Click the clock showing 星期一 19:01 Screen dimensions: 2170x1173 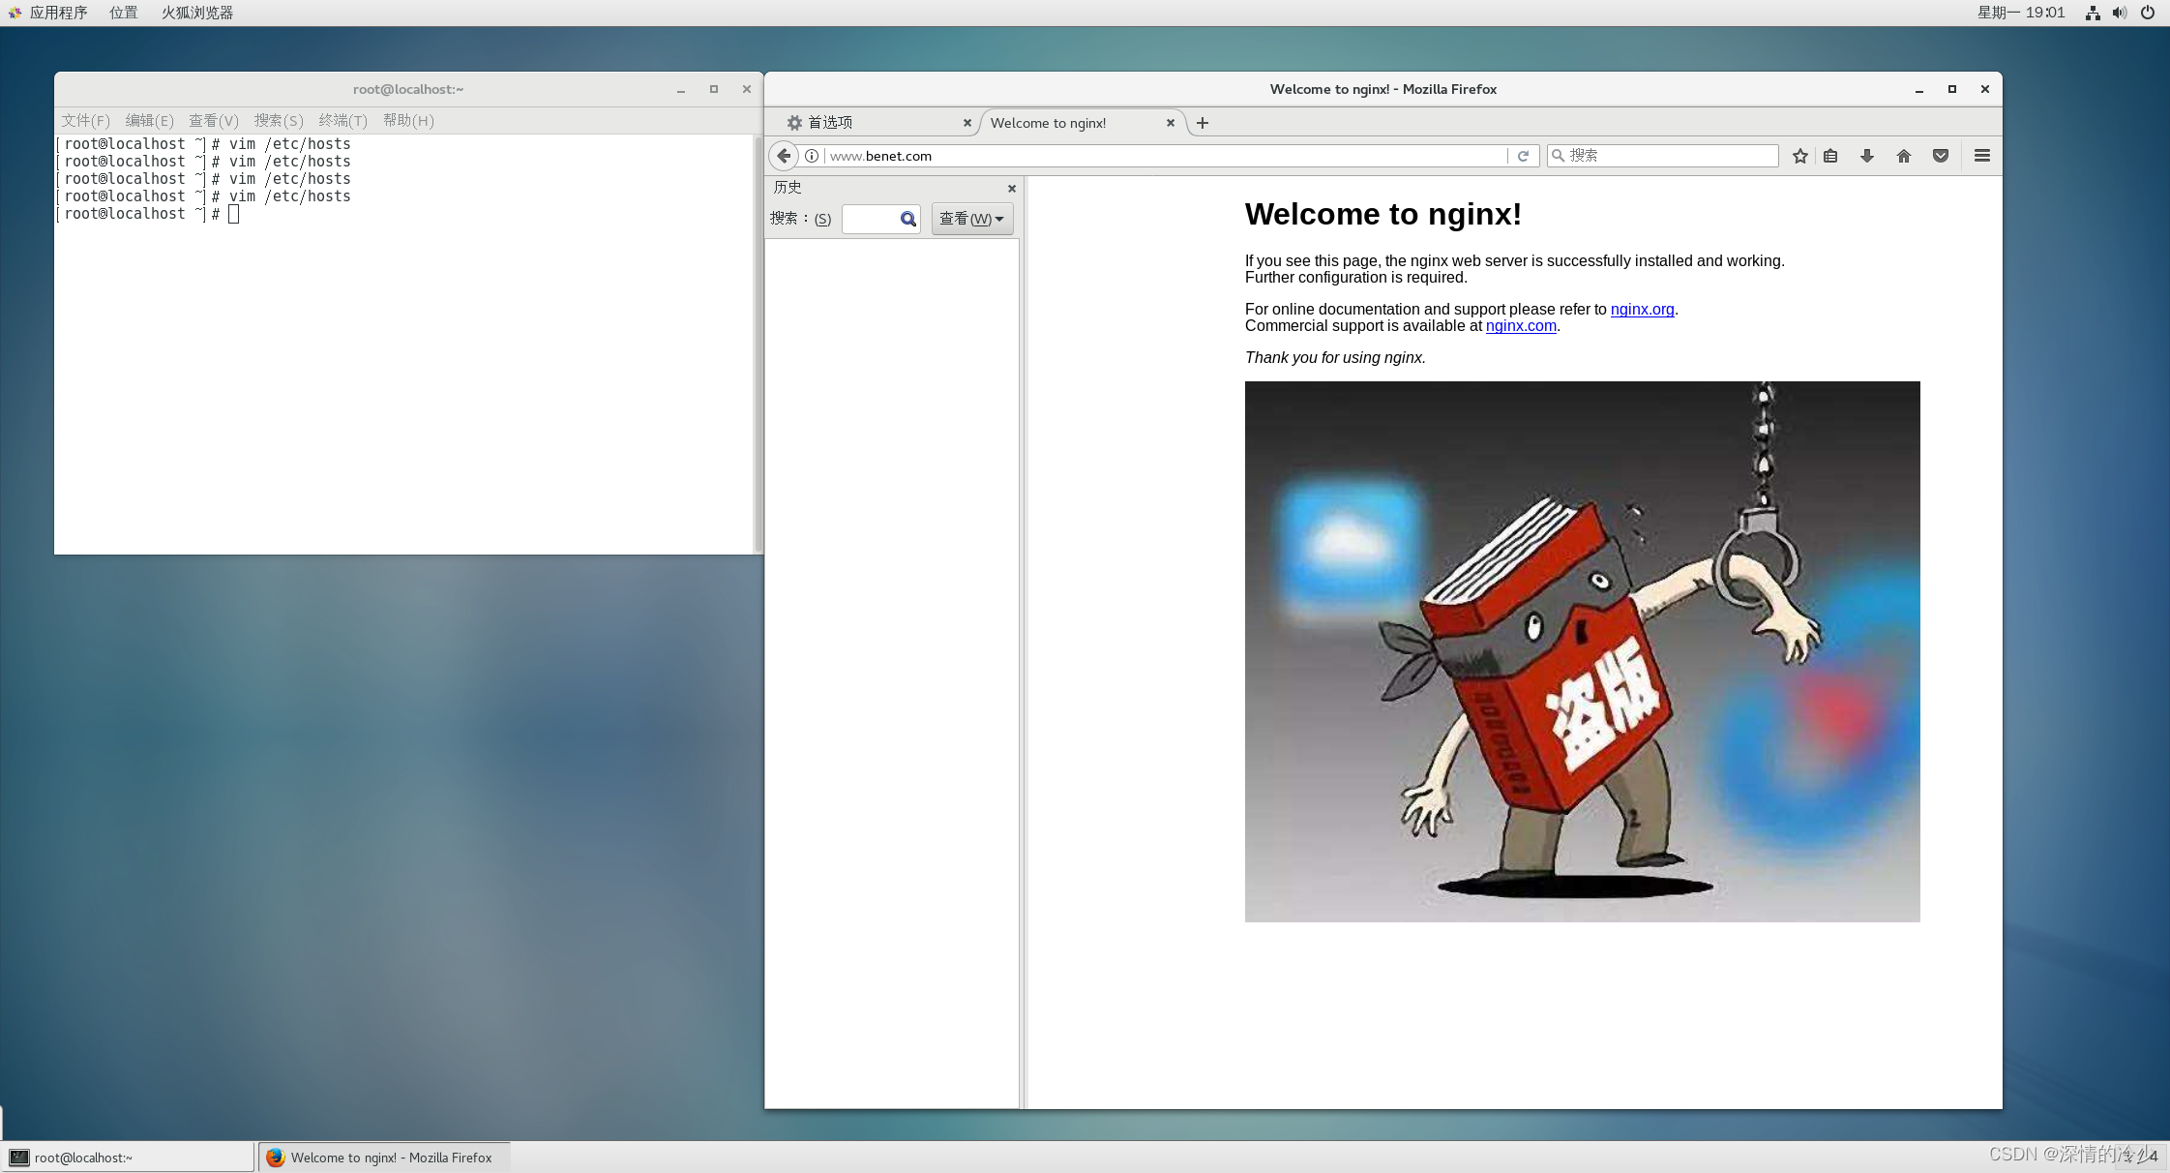(2020, 13)
